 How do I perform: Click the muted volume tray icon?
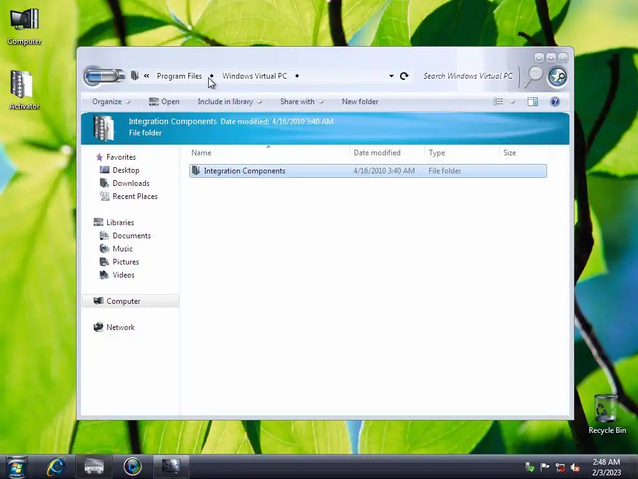coord(575,467)
